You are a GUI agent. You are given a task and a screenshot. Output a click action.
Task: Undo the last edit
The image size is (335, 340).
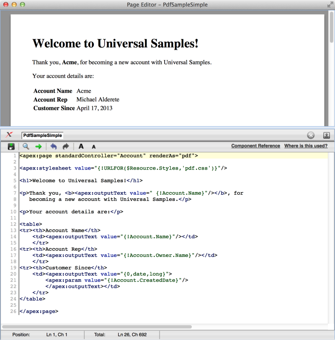54,146
